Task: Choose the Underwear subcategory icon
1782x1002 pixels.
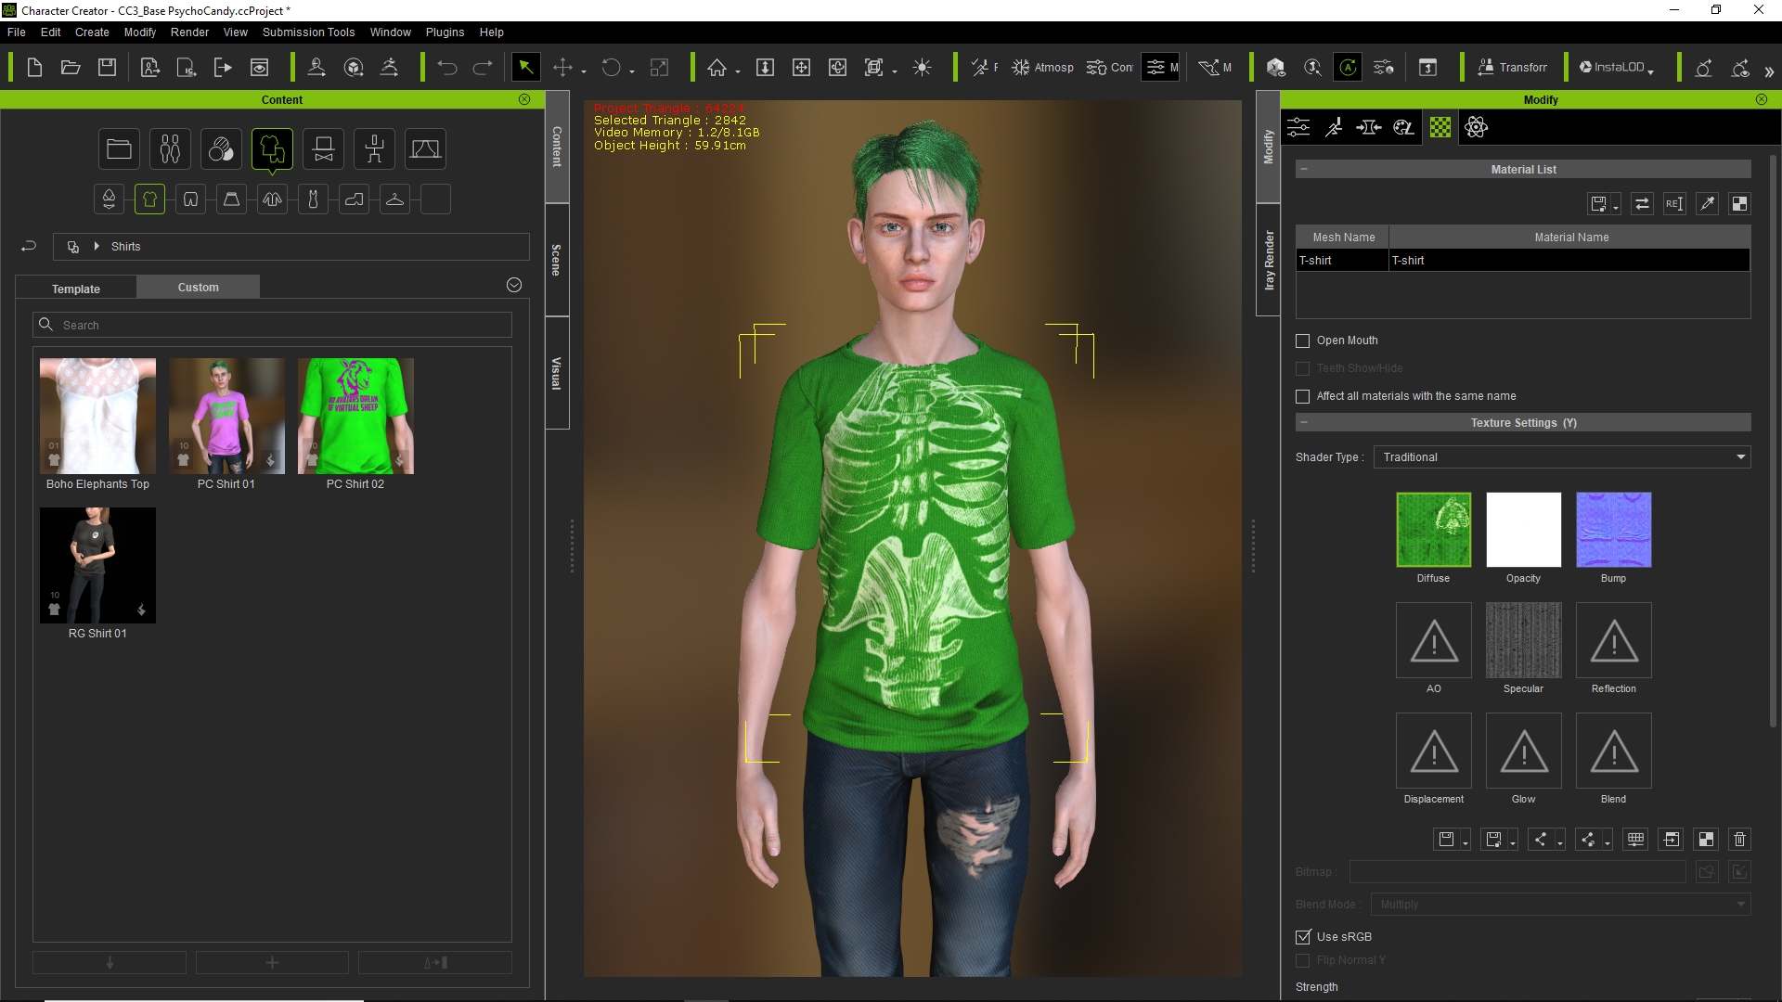Action: click(109, 199)
